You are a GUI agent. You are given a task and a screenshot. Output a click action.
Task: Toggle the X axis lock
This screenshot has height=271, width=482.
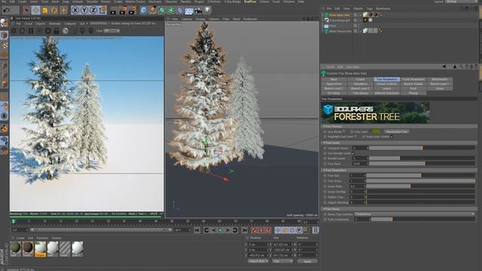75,11
